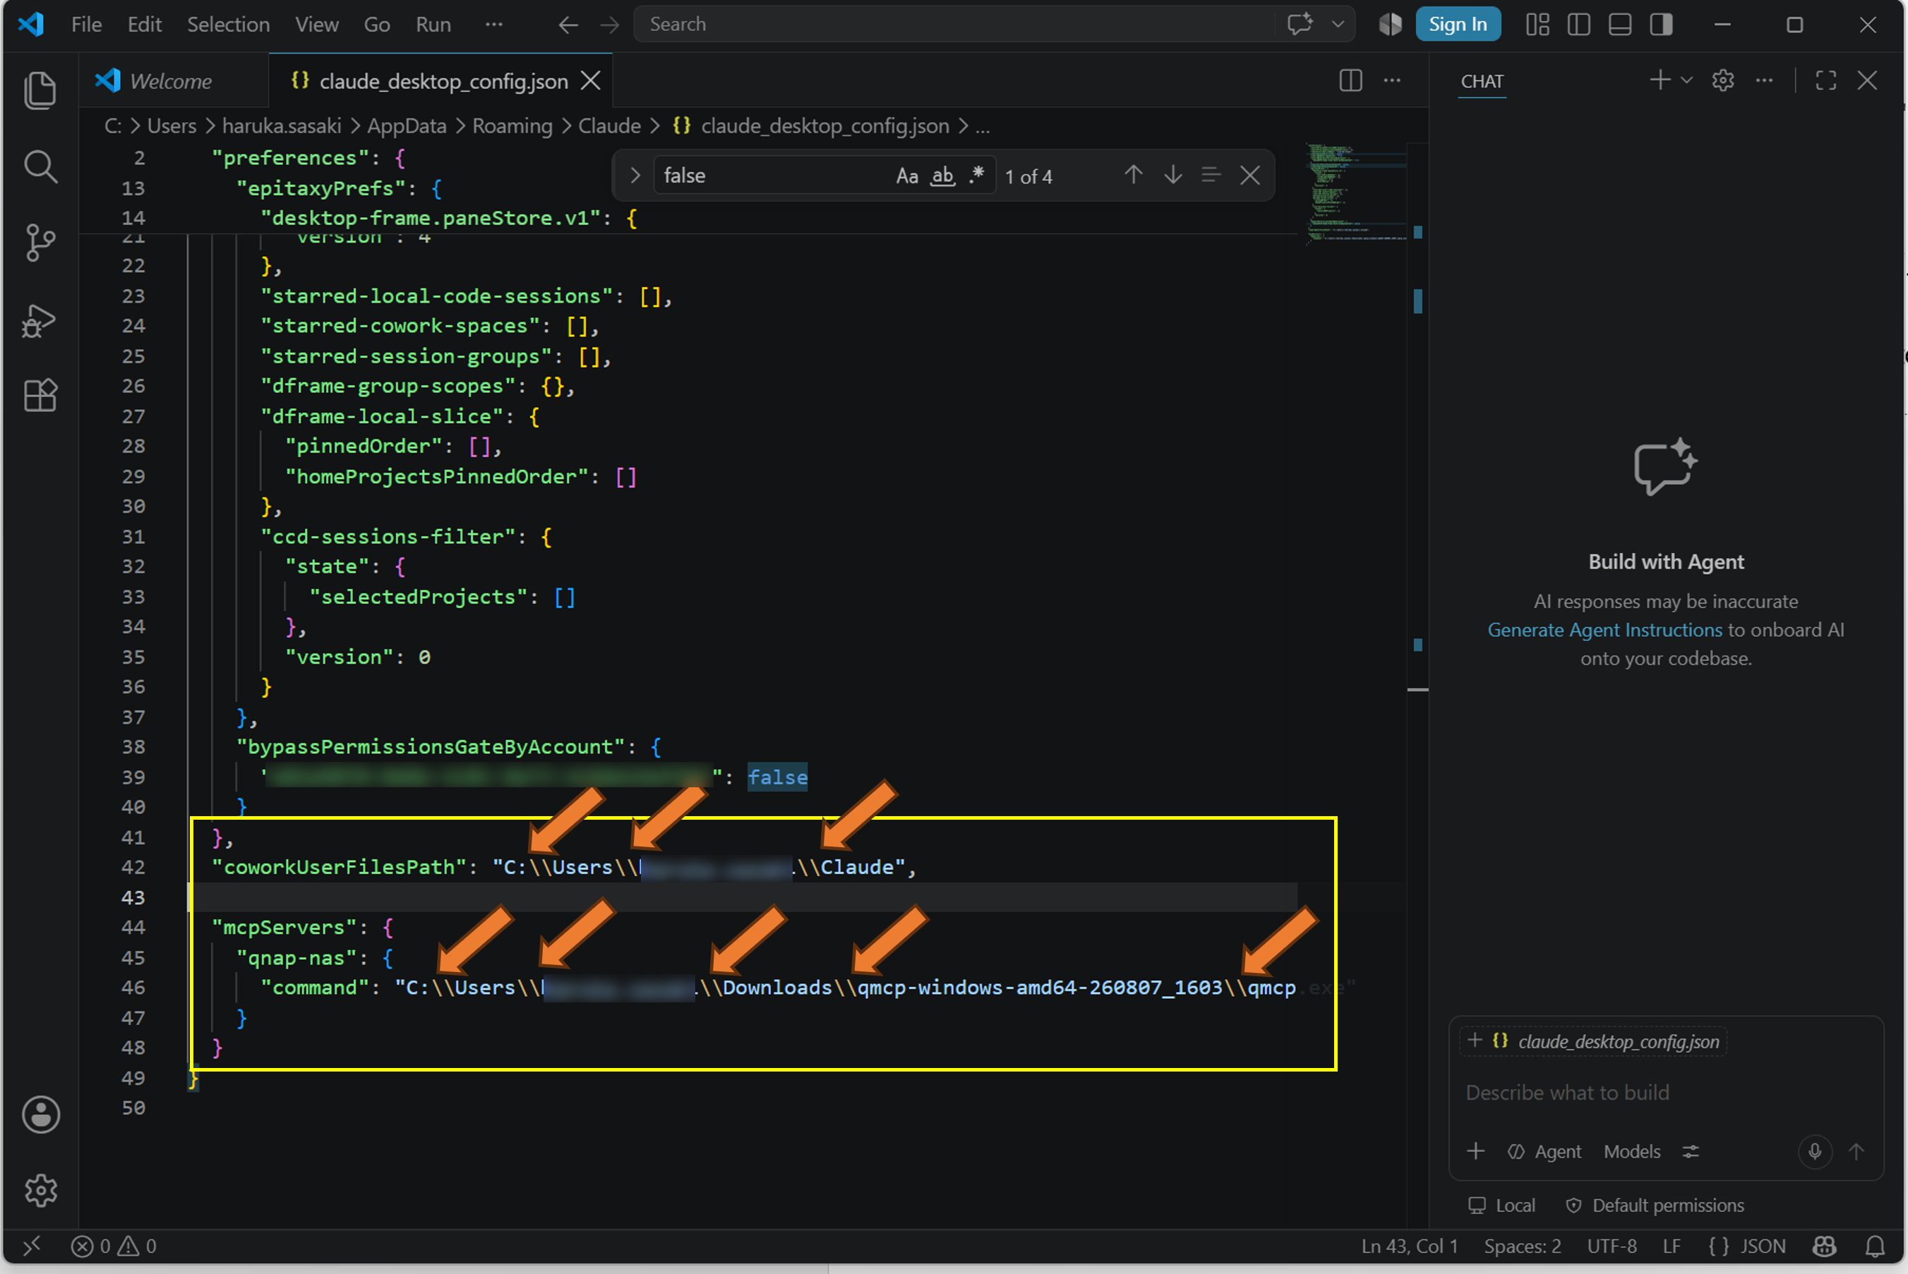Open editor More Actions ellipsis

tap(1392, 80)
